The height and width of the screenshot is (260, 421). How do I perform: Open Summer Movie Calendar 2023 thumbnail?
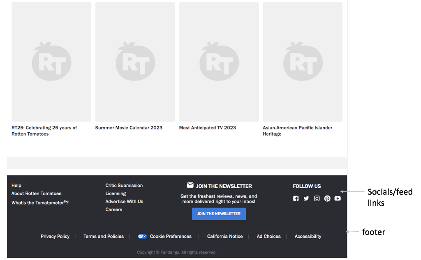135,62
